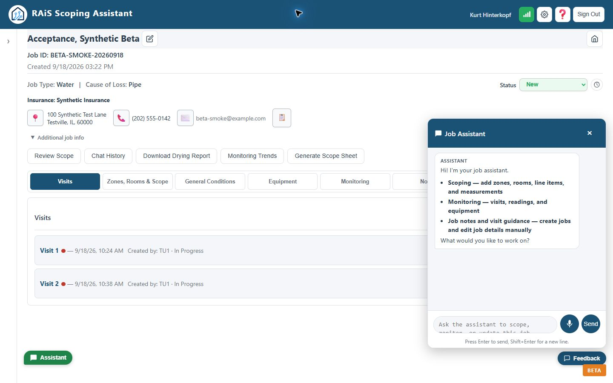Click the Sign Out button
613x383 pixels.
[x=589, y=14]
